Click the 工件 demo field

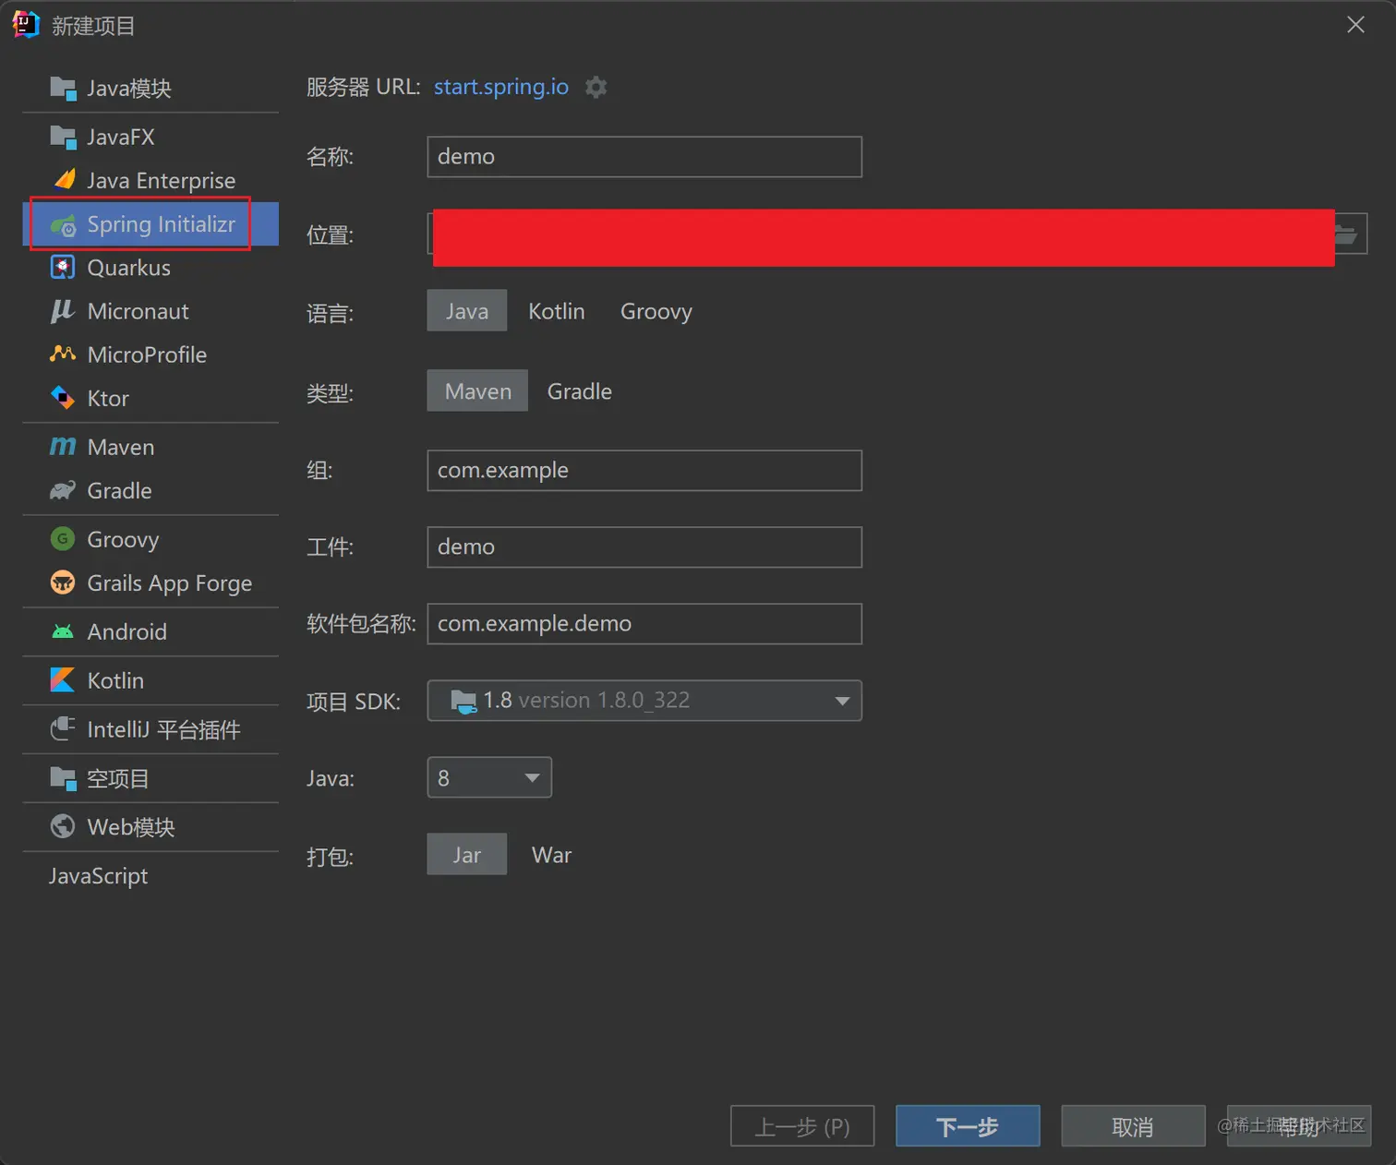click(x=644, y=547)
